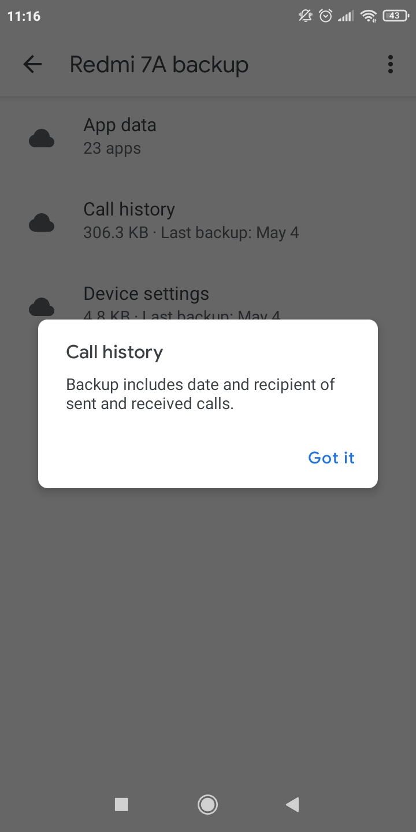Screen dimensions: 416x832
Task: Tap the Call history dialog heading
Action: [114, 352]
